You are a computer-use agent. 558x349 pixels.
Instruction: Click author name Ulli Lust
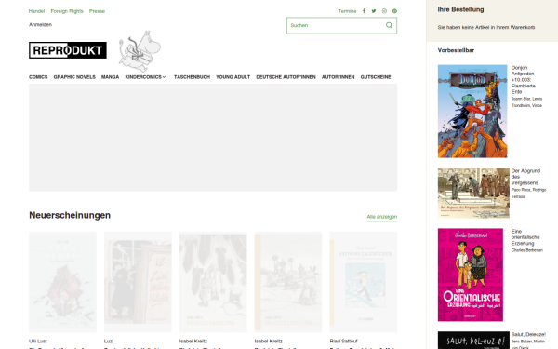[x=38, y=341]
